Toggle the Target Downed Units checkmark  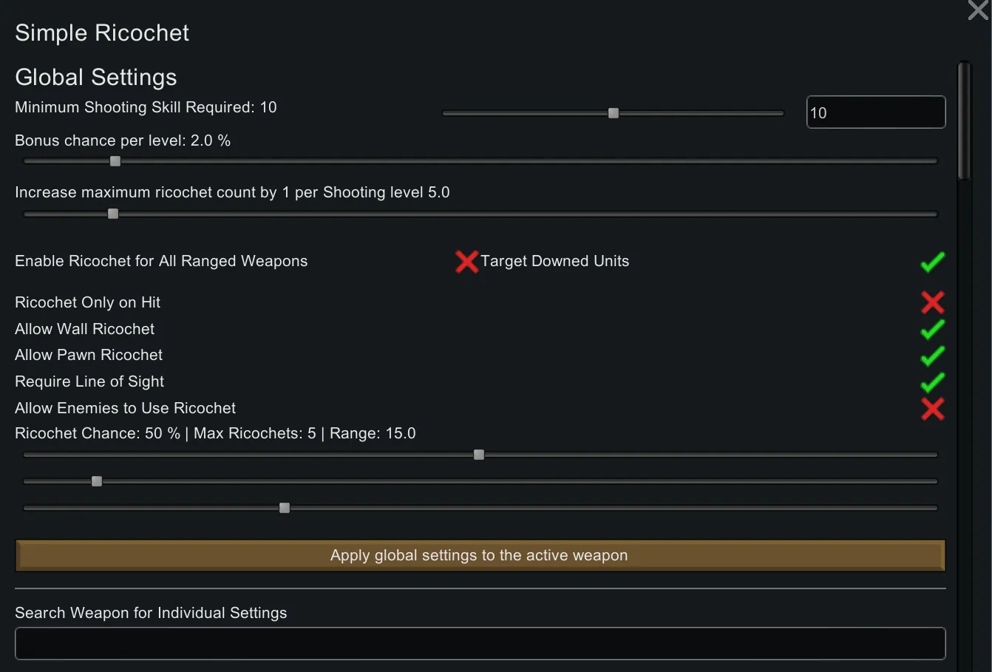tap(932, 262)
